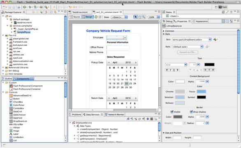Select the arrow Select Mode tool
The width and height of the screenshot is (241, 148).
(135, 17)
